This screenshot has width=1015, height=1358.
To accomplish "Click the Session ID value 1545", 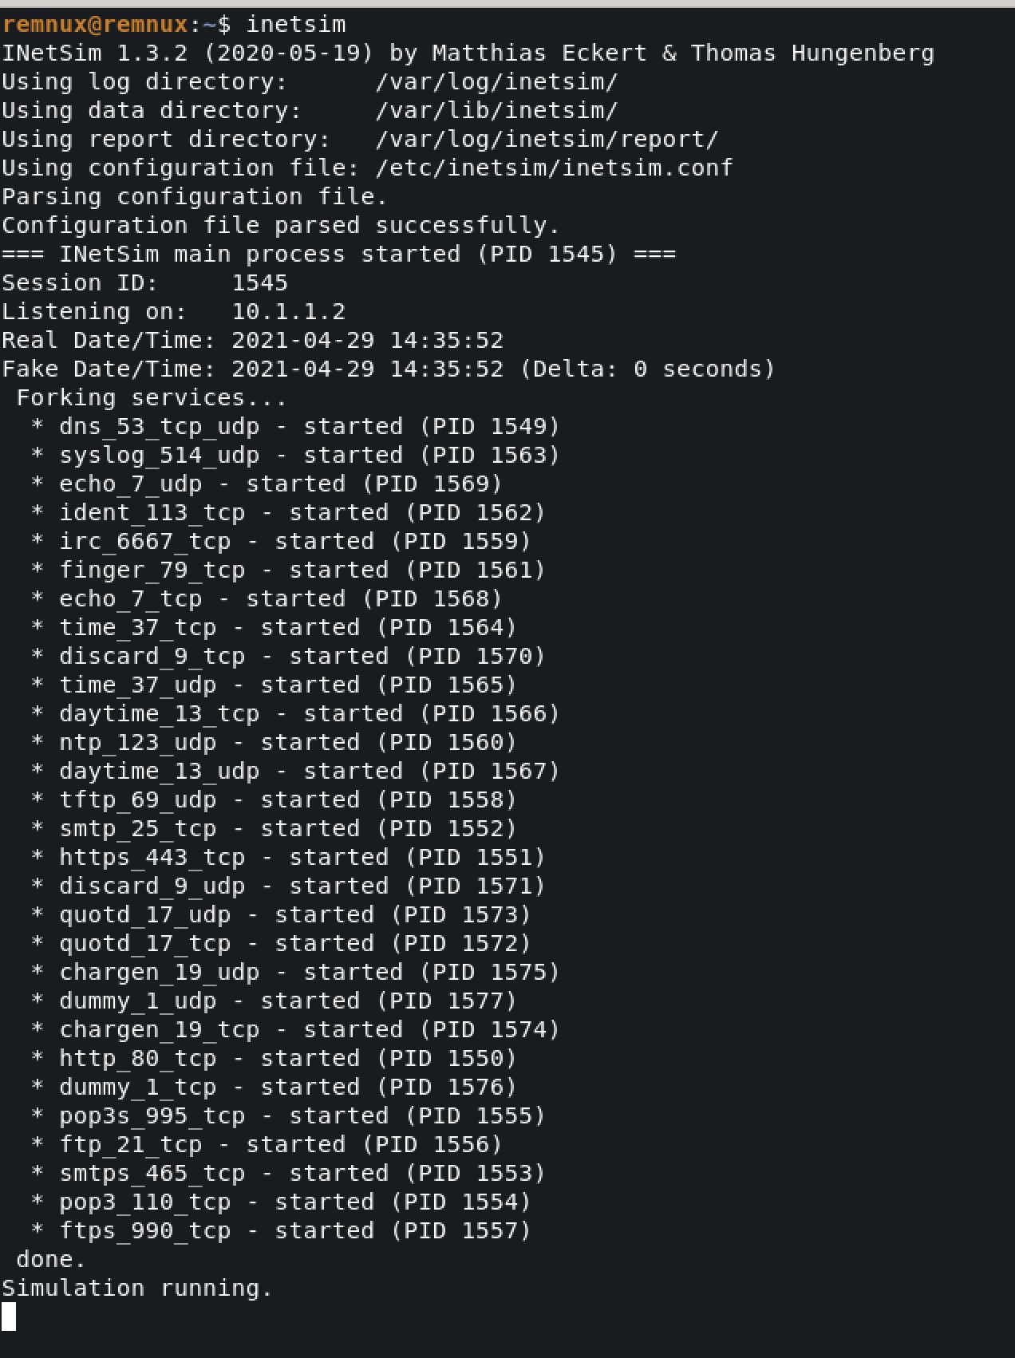I will tap(259, 283).
